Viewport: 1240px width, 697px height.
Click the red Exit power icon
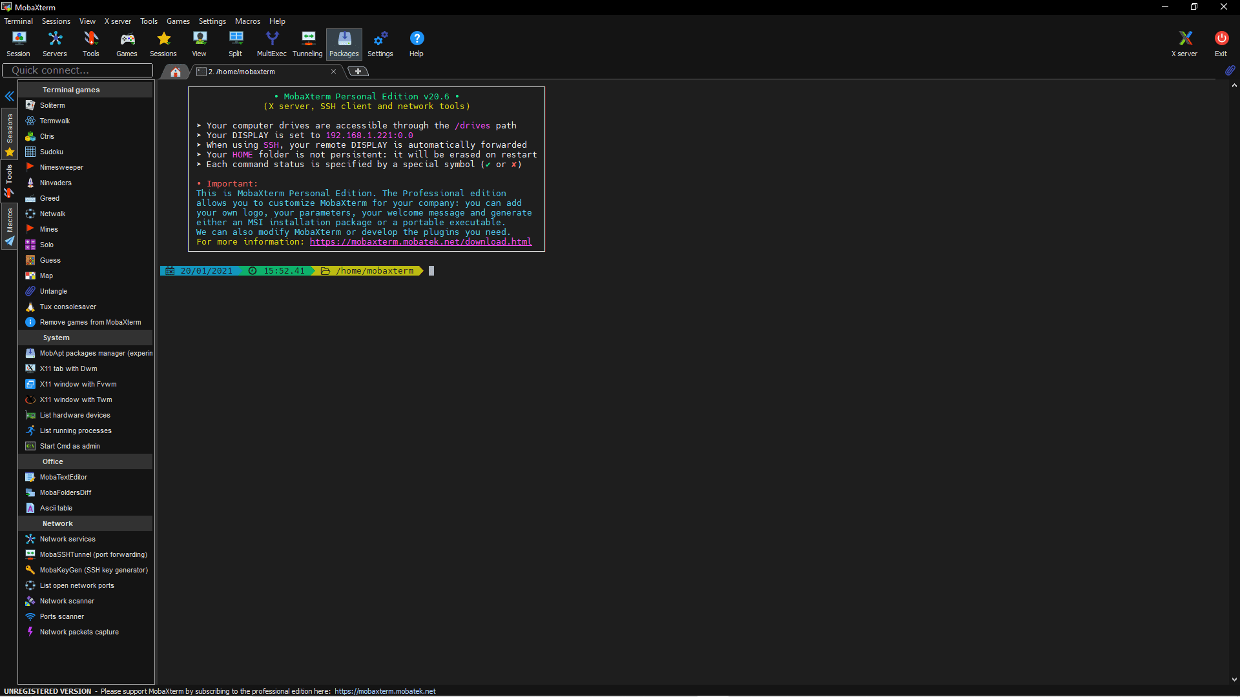coord(1221,44)
